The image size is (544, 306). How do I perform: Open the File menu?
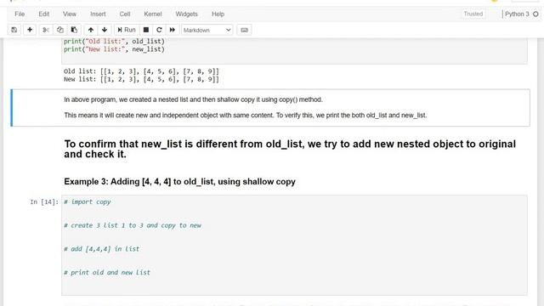[20, 14]
